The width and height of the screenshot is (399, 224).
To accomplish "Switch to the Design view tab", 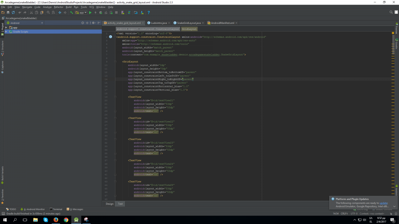I will point(109,204).
